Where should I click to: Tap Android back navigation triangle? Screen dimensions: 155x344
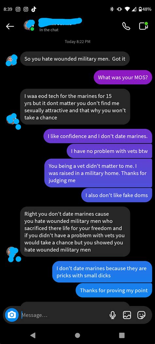click(33, 335)
